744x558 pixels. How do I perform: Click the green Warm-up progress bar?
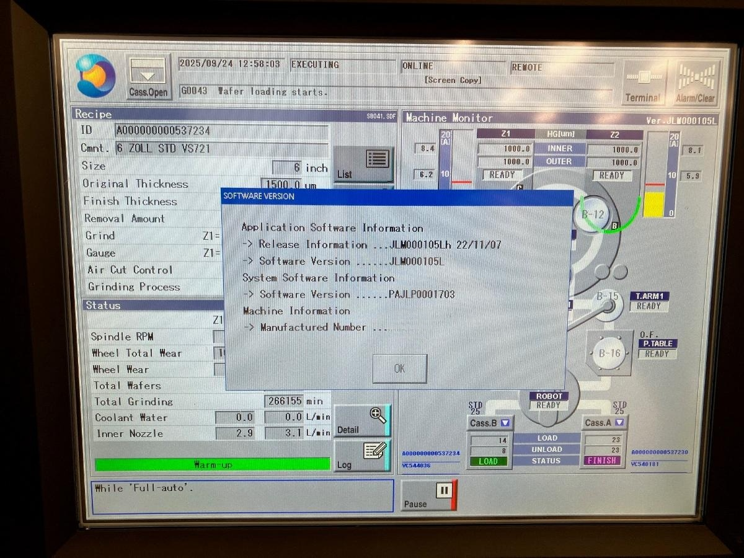click(x=213, y=463)
